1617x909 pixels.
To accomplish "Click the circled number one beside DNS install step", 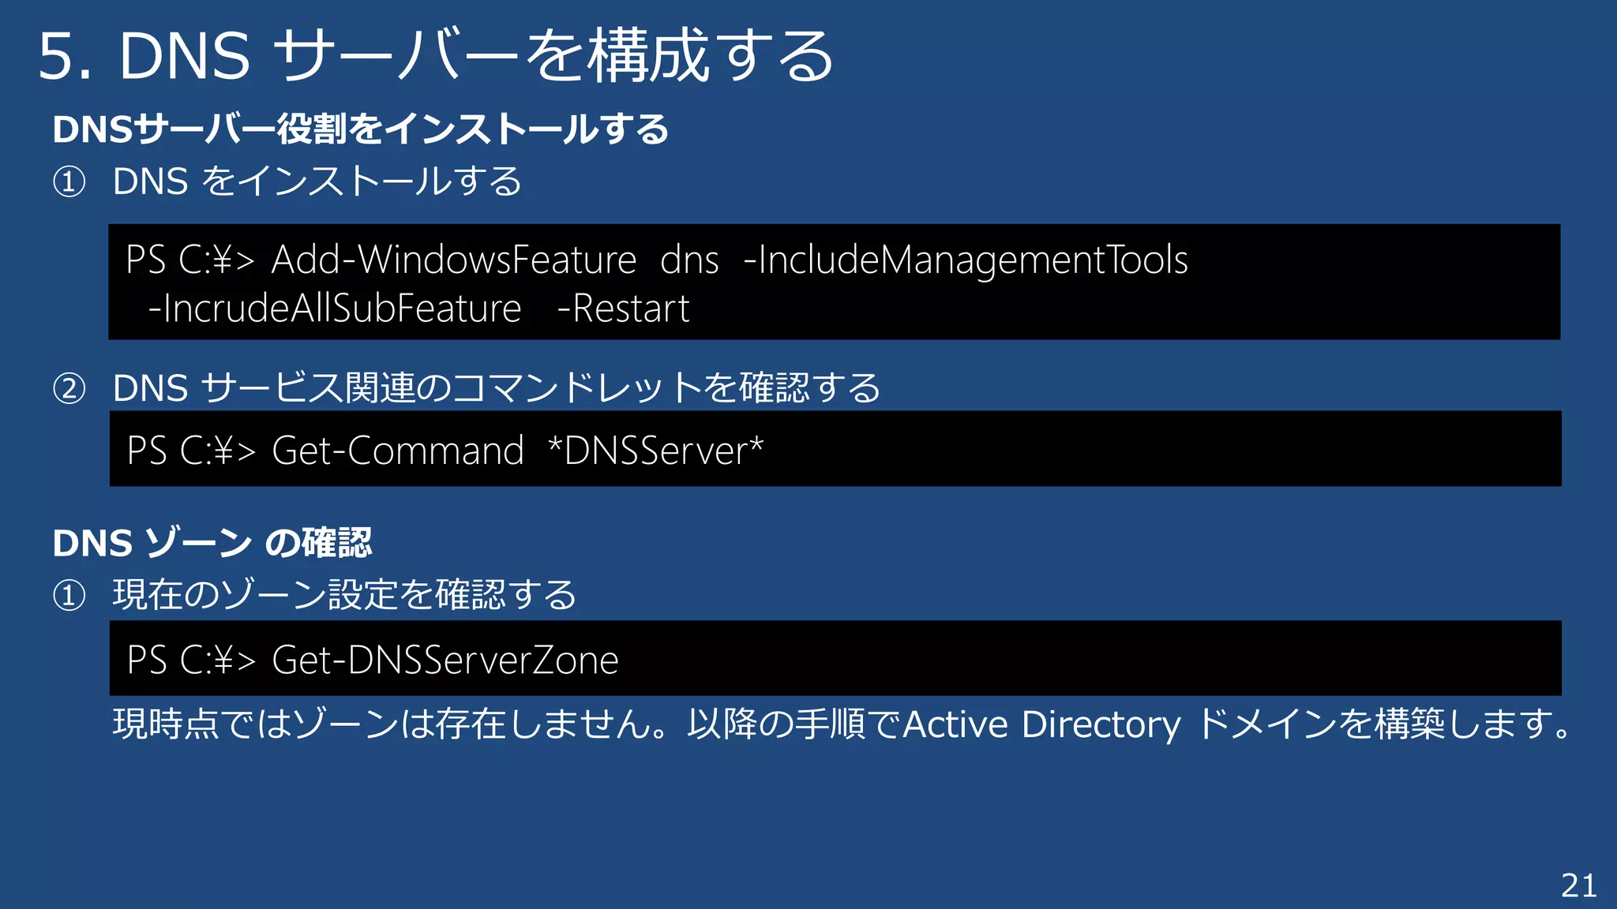I will [69, 182].
